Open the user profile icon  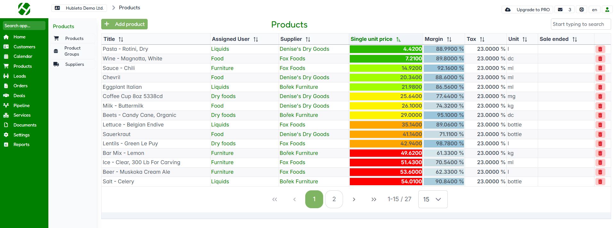pyautogui.click(x=607, y=10)
